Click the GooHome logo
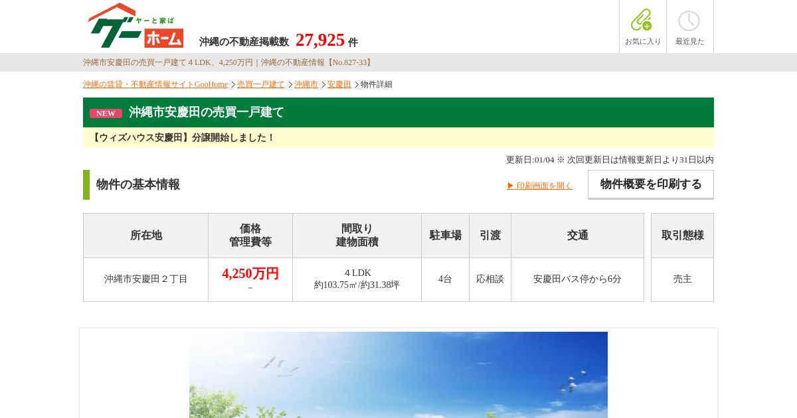 (135, 25)
